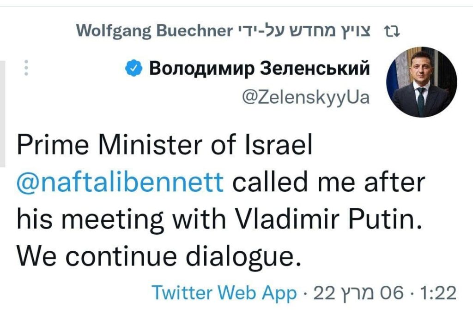Open Zelenskyy's profile photo
The height and width of the screenshot is (319, 473).
421,82
